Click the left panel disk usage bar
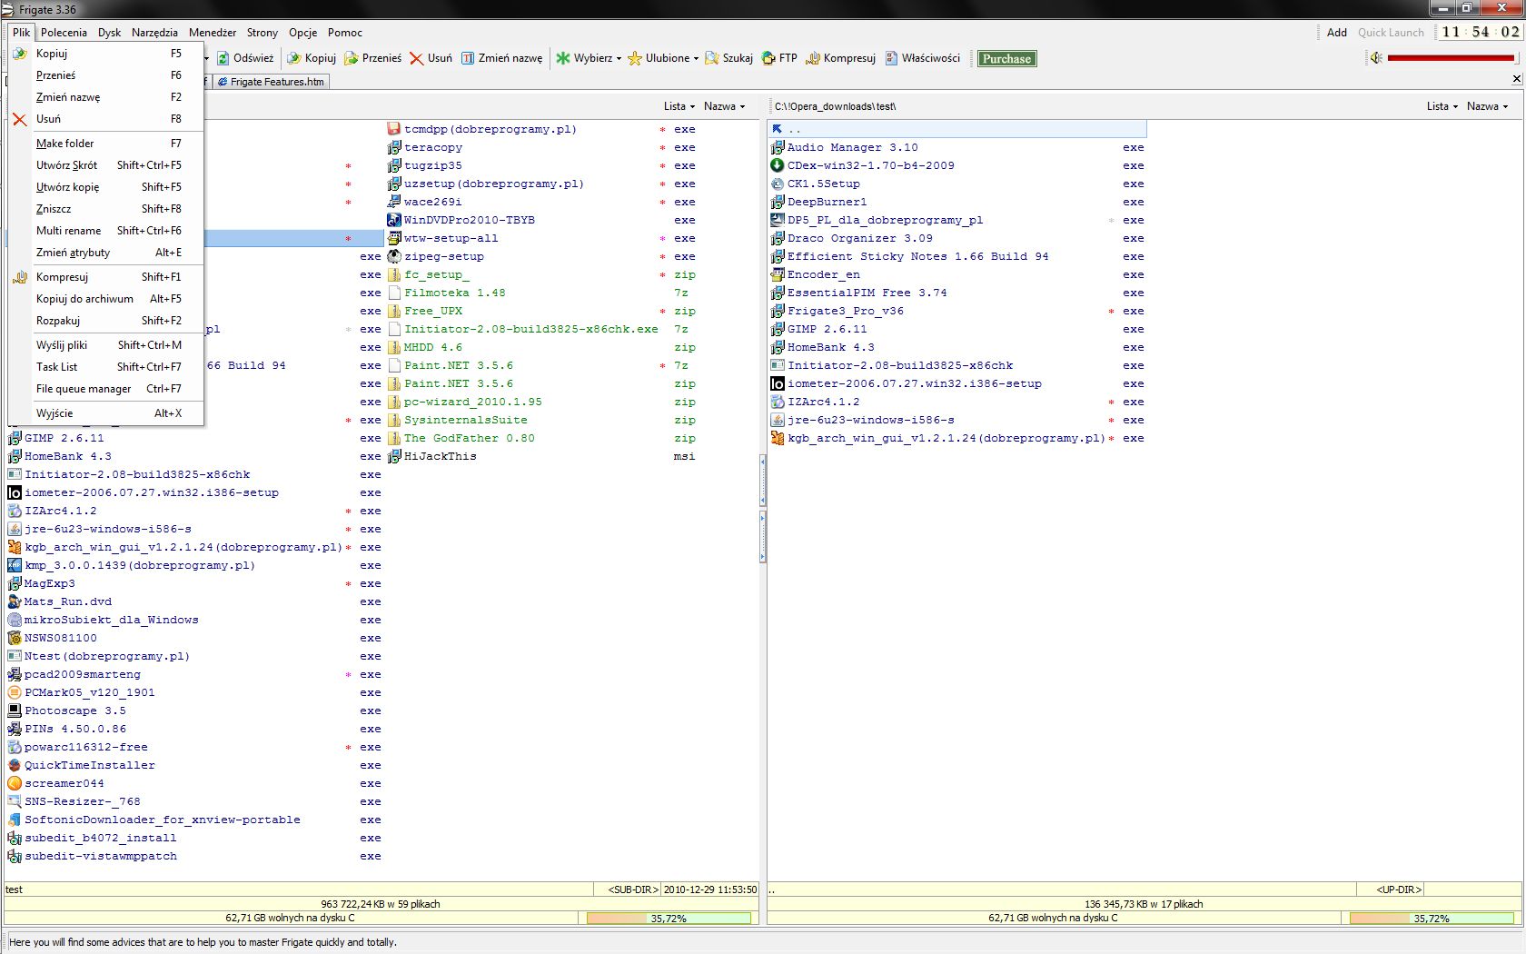1526x954 pixels. tap(669, 919)
